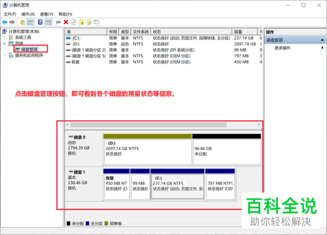
Task: Expand the 系统工具 tree node
Action: click(x=5, y=37)
